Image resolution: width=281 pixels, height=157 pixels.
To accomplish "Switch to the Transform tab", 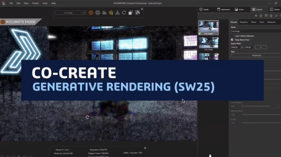I will [x=243, y=22].
